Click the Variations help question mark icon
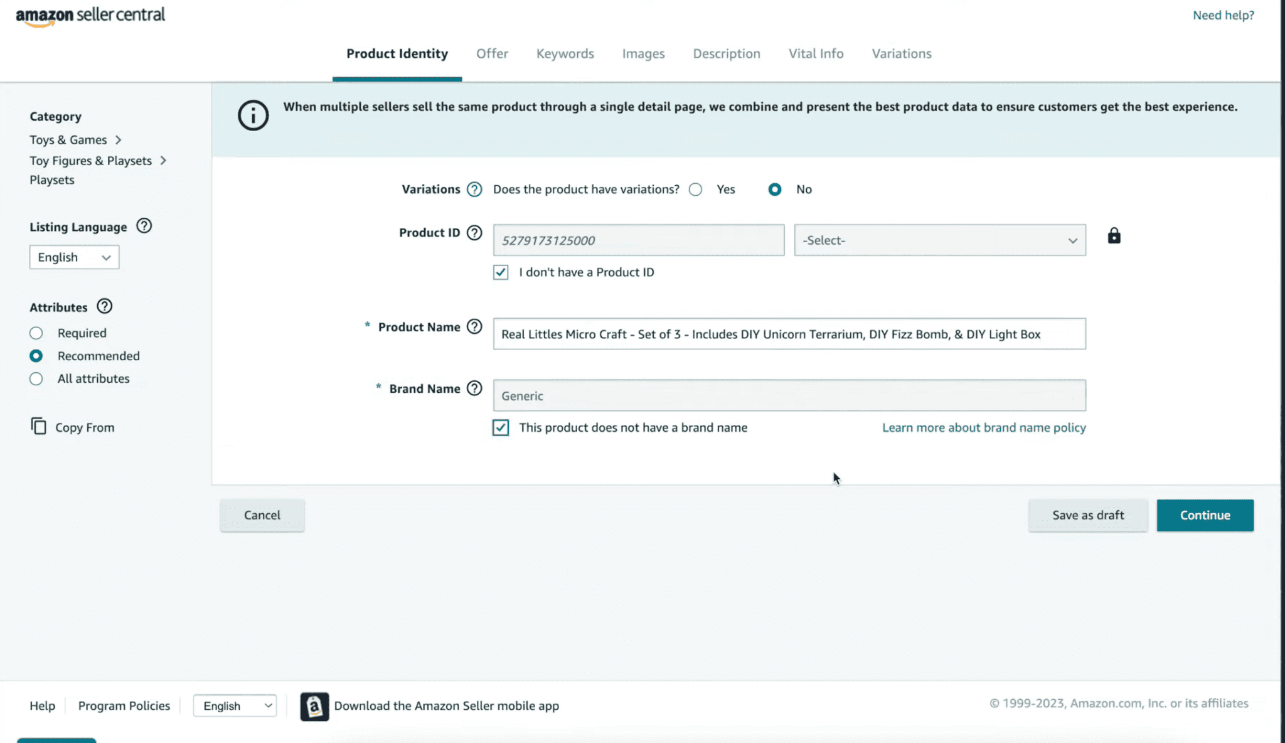 (x=474, y=189)
